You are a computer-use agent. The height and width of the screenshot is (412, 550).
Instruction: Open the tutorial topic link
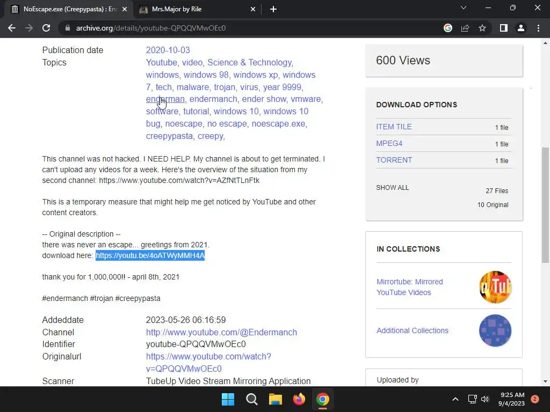tap(196, 112)
